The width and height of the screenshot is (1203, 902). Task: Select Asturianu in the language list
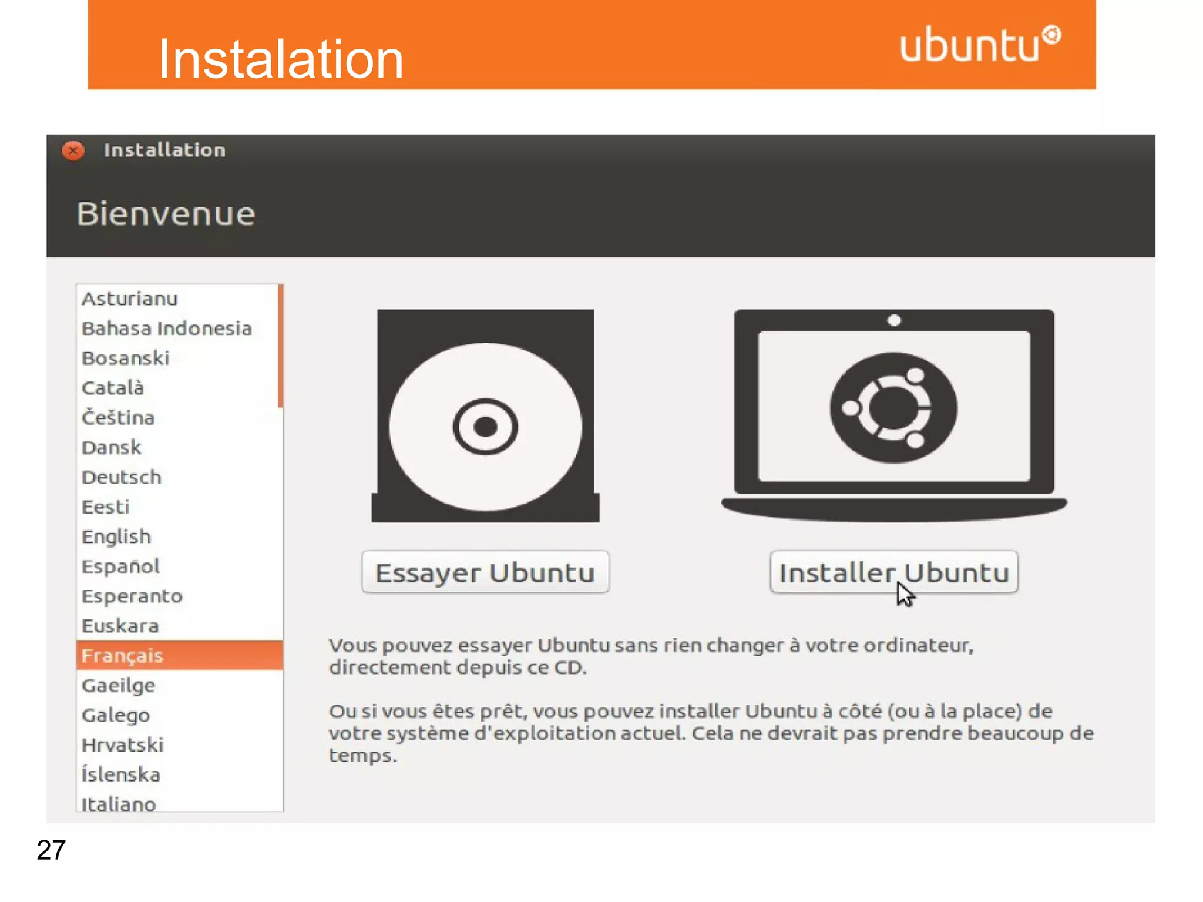click(x=130, y=299)
